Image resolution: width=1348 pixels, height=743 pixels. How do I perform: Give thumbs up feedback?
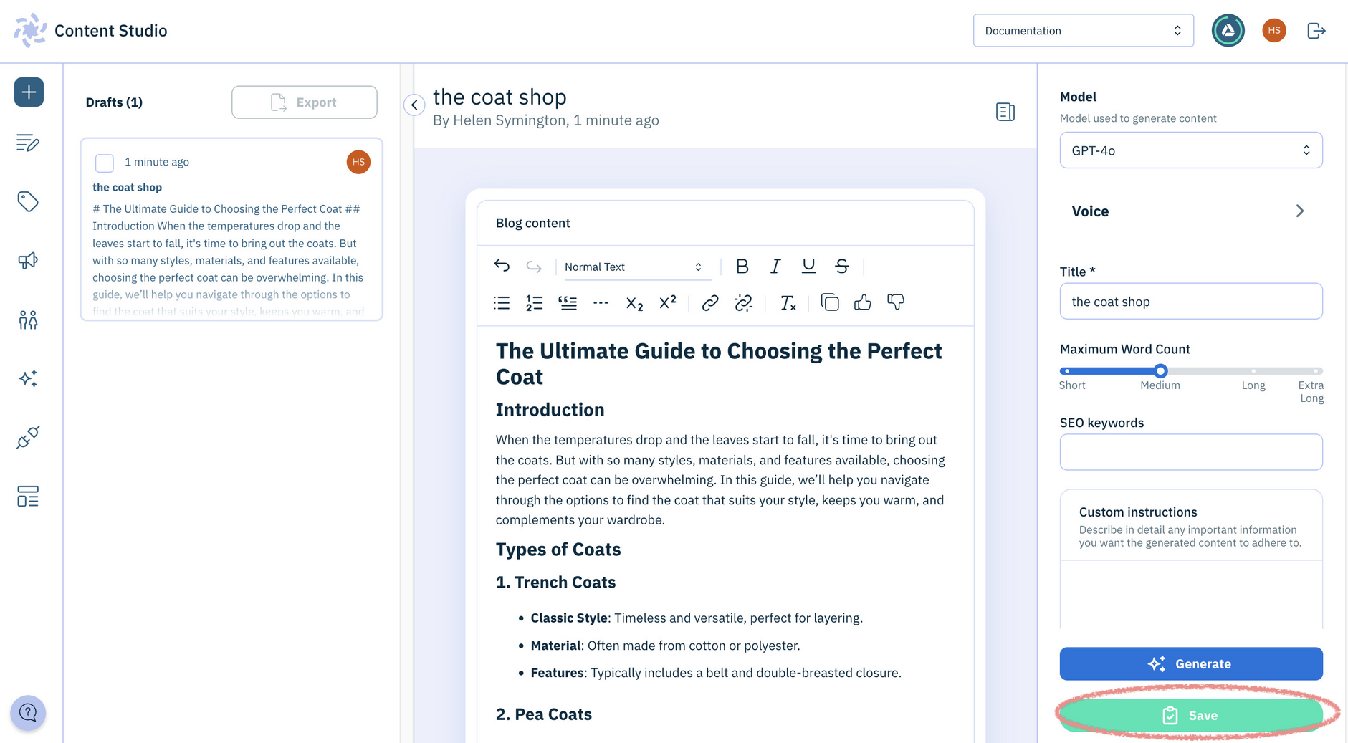[863, 302]
